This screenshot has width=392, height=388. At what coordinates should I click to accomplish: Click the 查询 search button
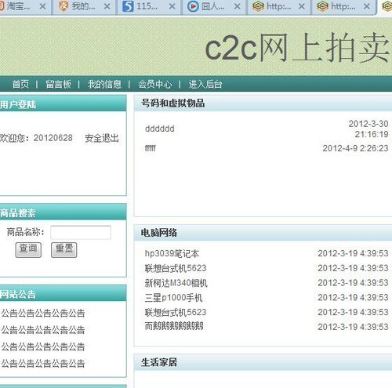(x=28, y=250)
